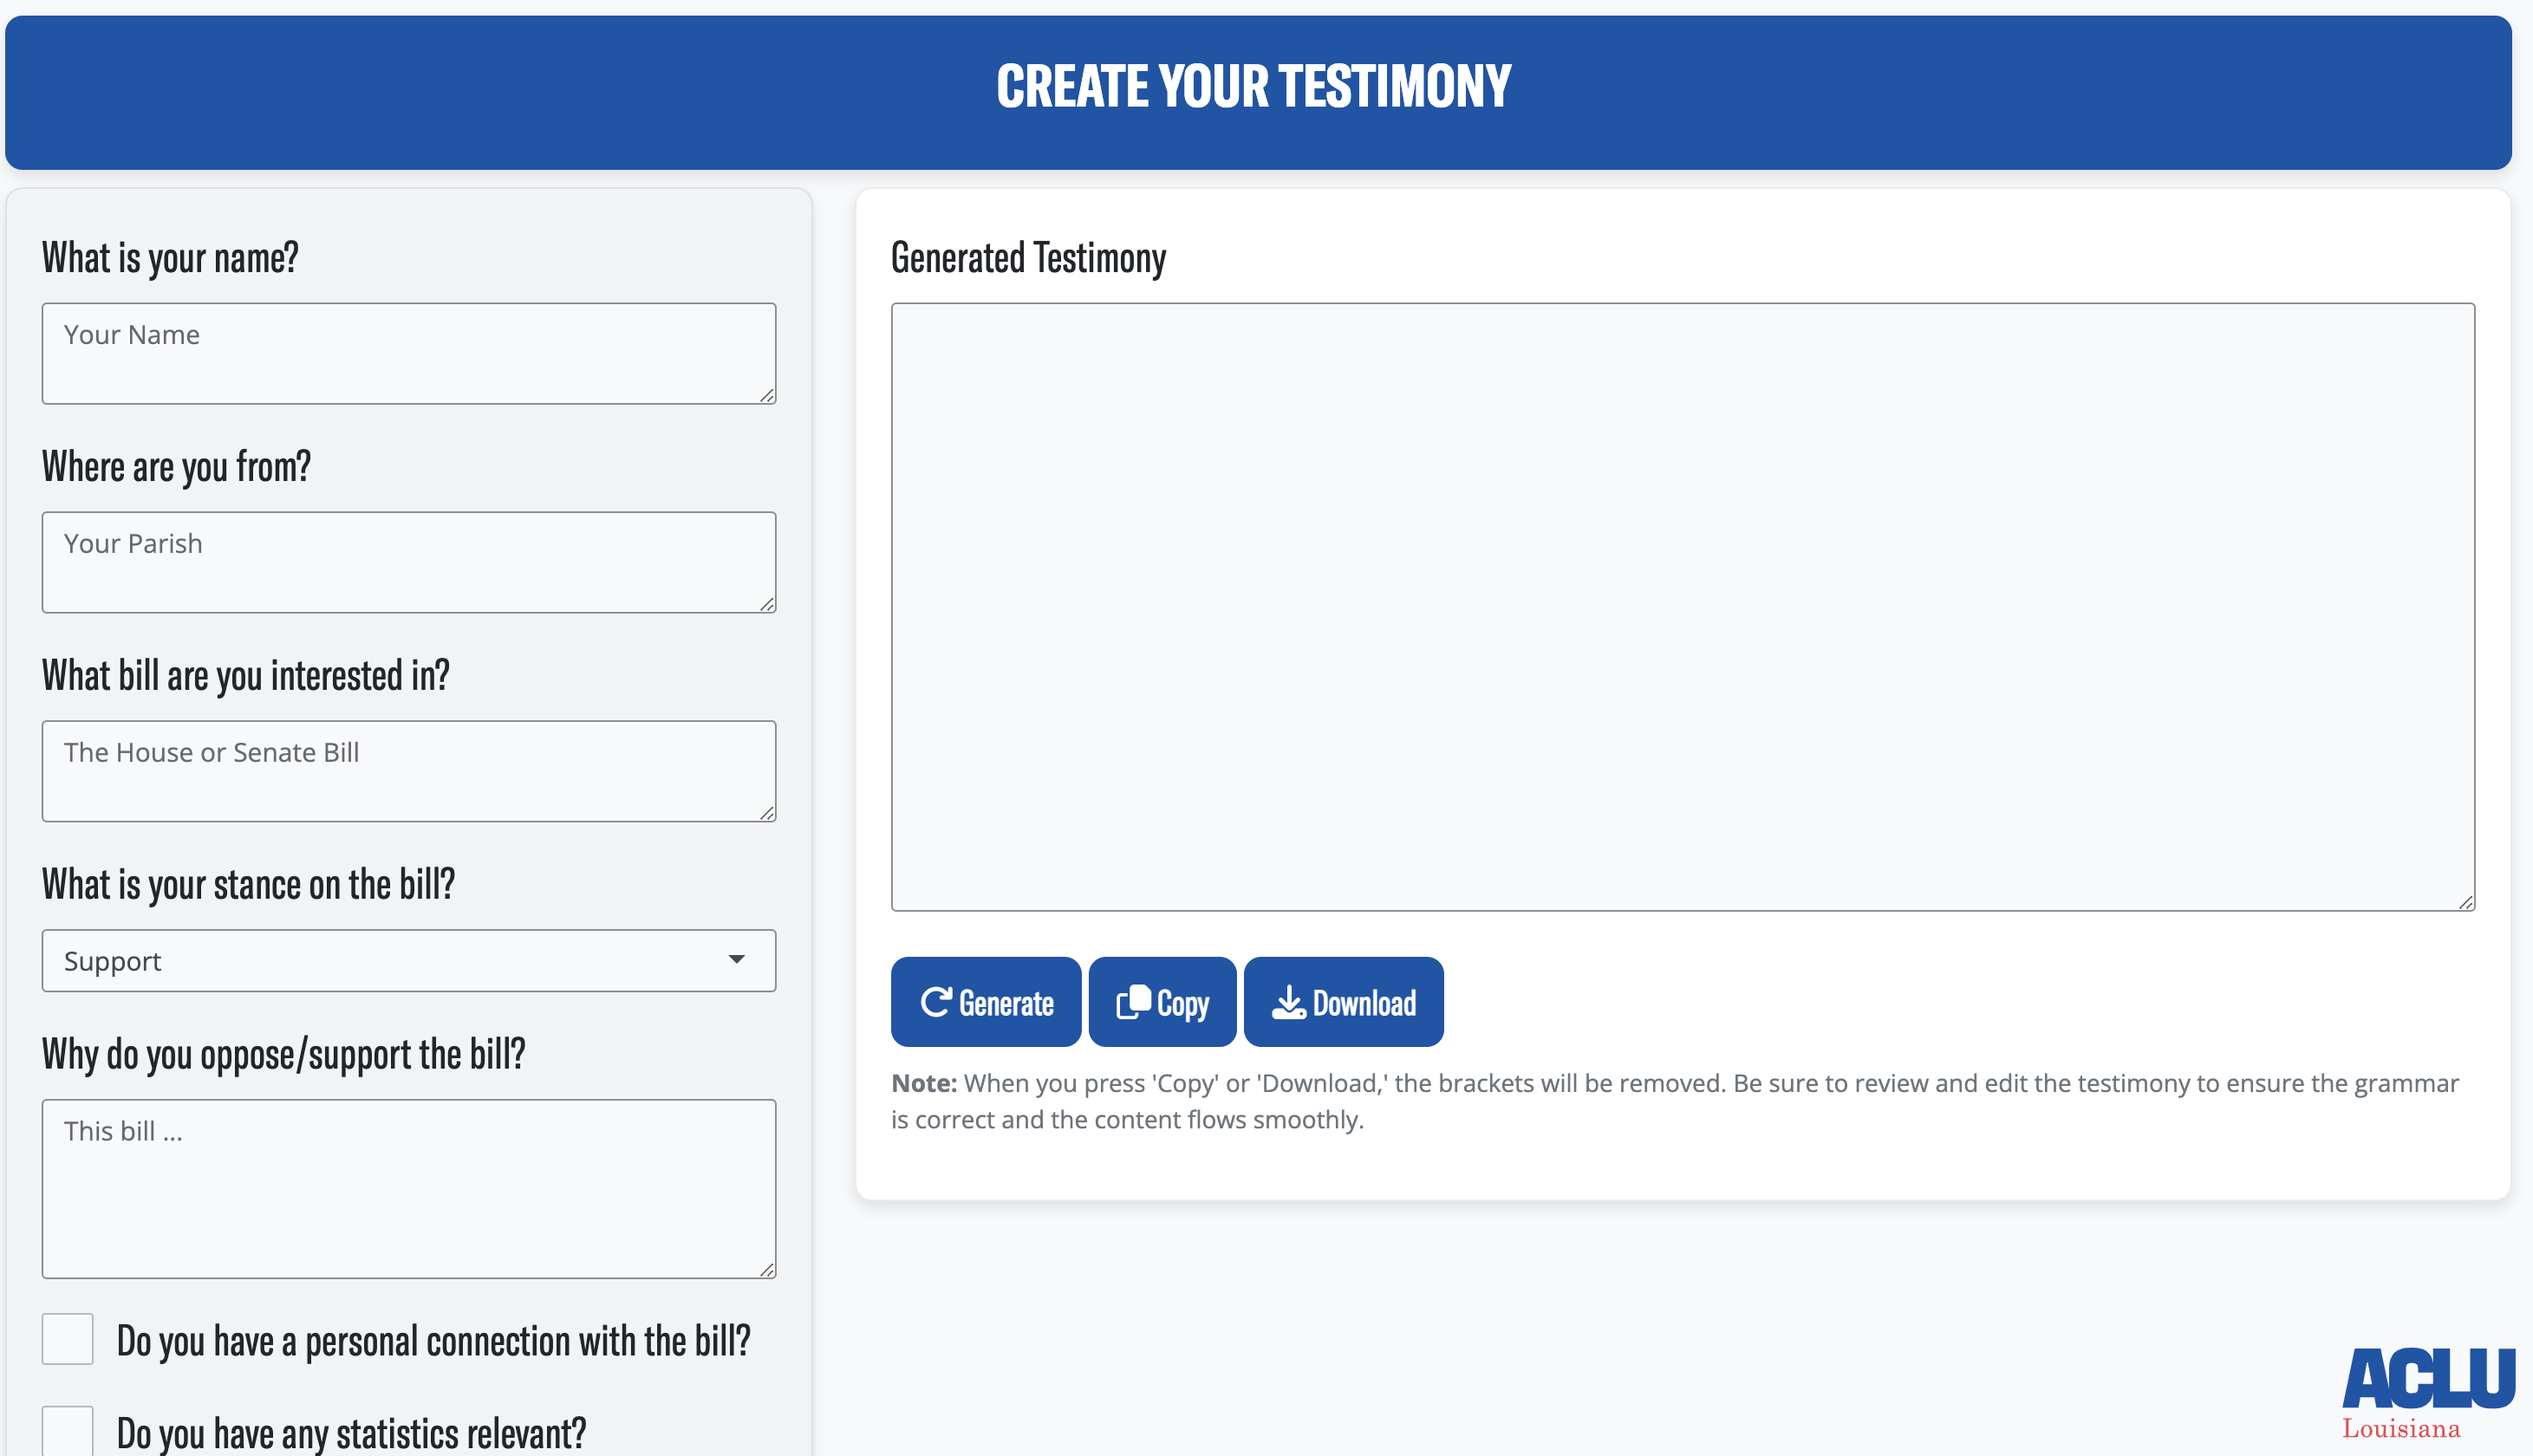This screenshot has height=1456, width=2533.
Task: Click the refresh icon on Generate button
Action: pyautogui.click(x=936, y=1001)
